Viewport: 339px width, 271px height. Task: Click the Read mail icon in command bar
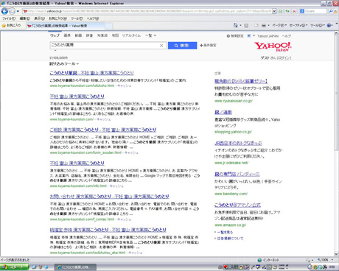[x=256, y=26]
